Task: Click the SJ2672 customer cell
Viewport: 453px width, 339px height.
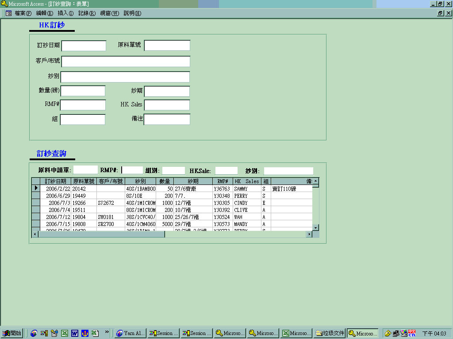Action: tap(111, 203)
